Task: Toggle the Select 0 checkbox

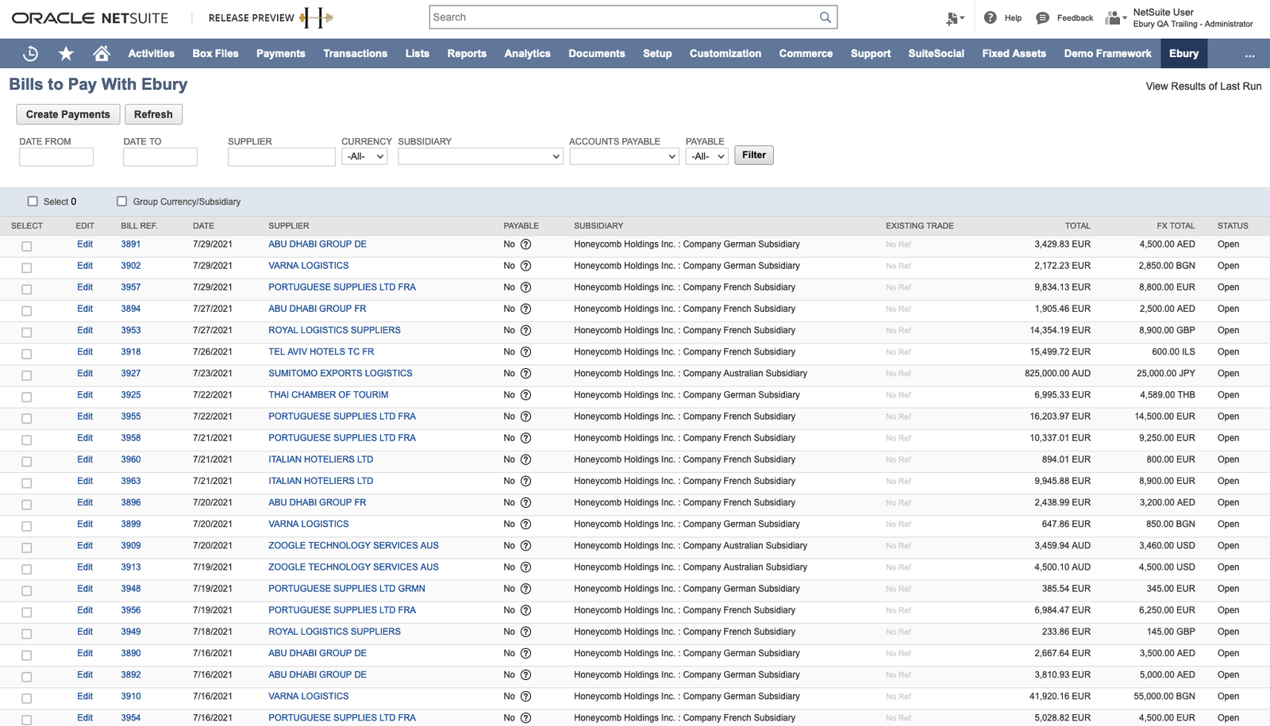Action: click(x=33, y=202)
